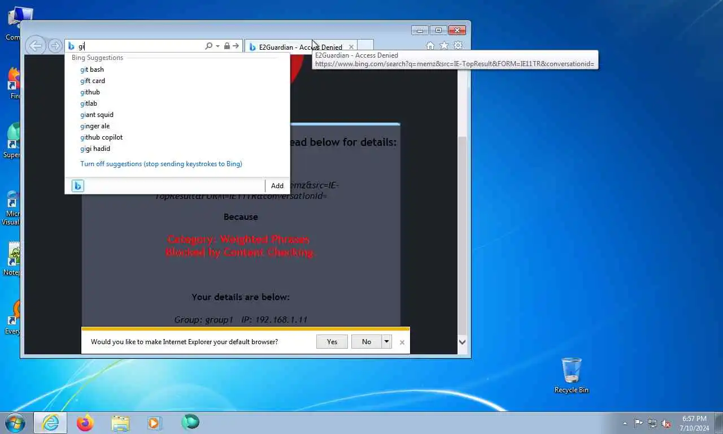Click the search magnifier in address bar
723x434 pixels.
pyautogui.click(x=208, y=46)
